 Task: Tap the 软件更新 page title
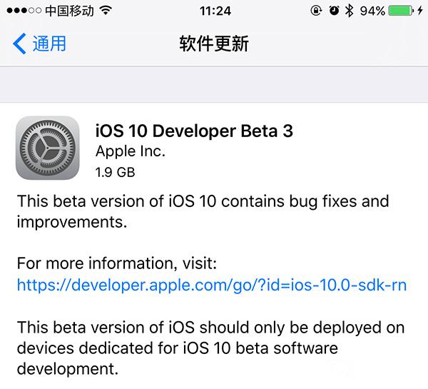[x=214, y=44]
